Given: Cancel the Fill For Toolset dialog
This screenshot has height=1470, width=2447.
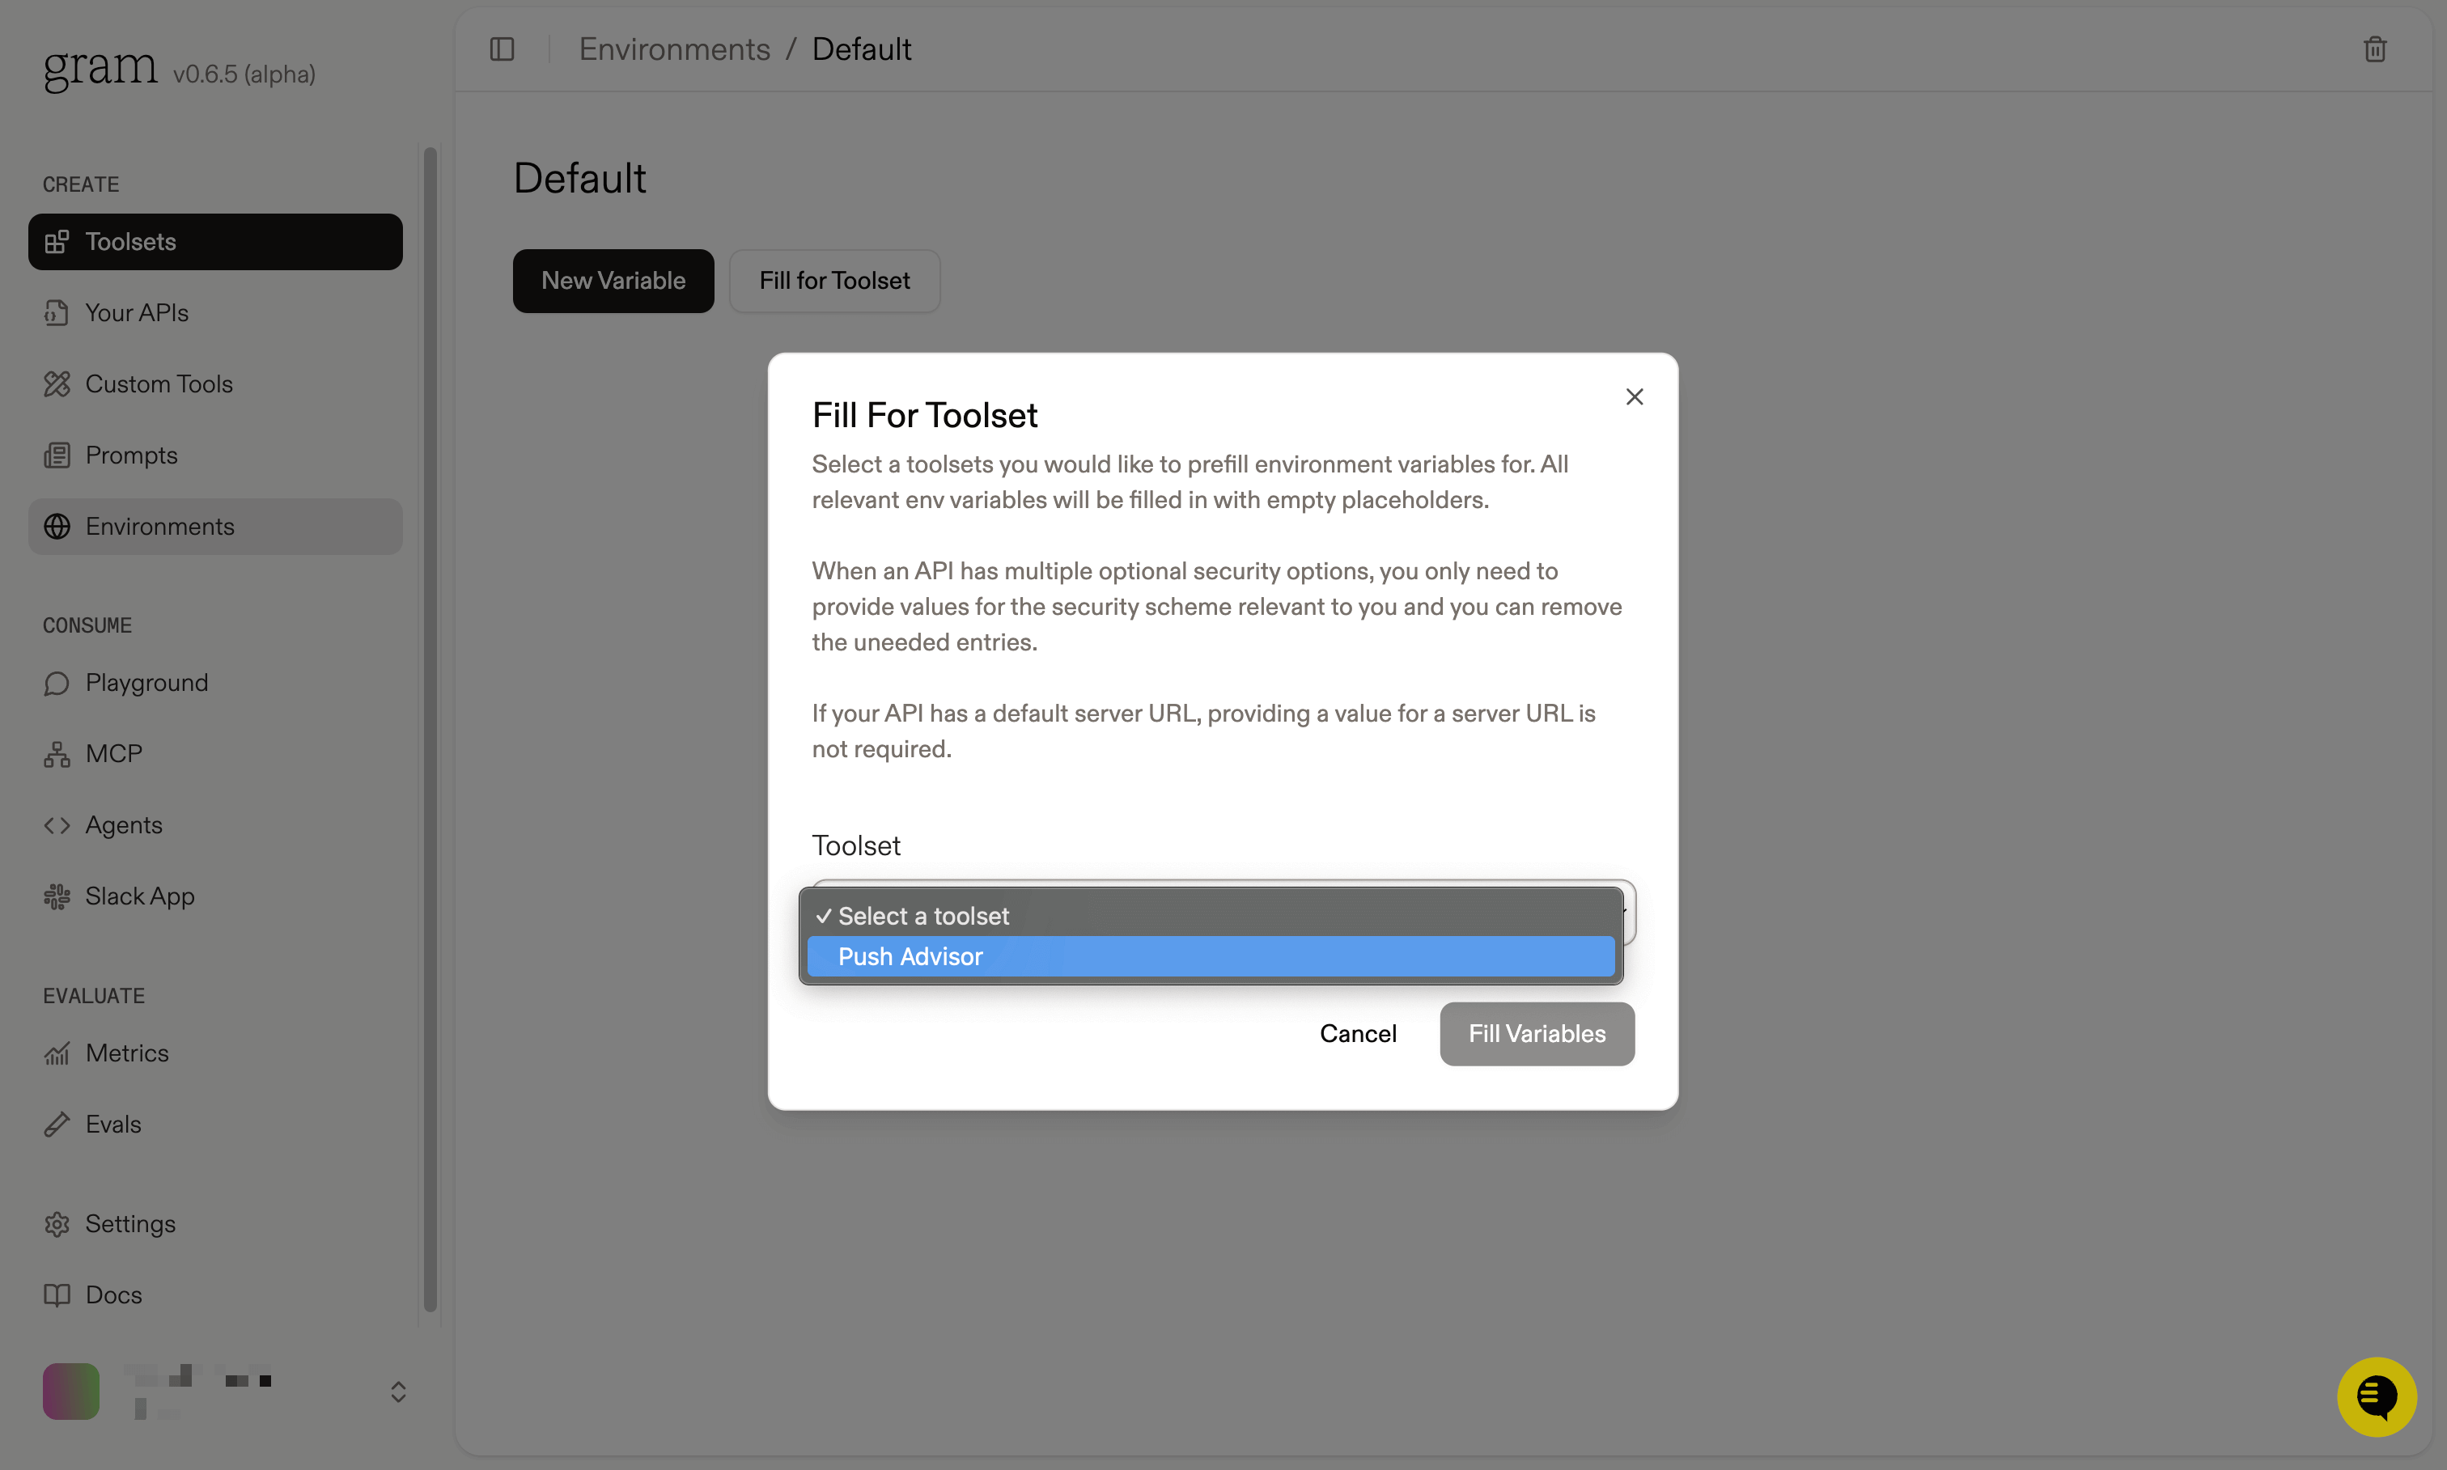Looking at the screenshot, I should (1359, 1034).
